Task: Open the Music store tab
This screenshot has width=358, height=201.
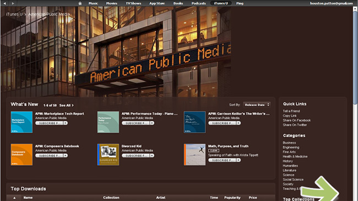Action: [93, 3]
